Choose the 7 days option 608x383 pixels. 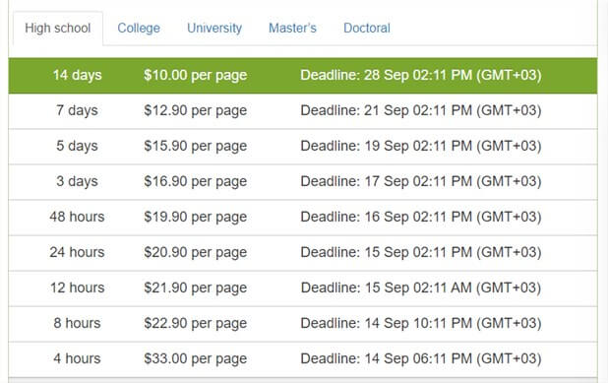pyautogui.click(x=303, y=111)
